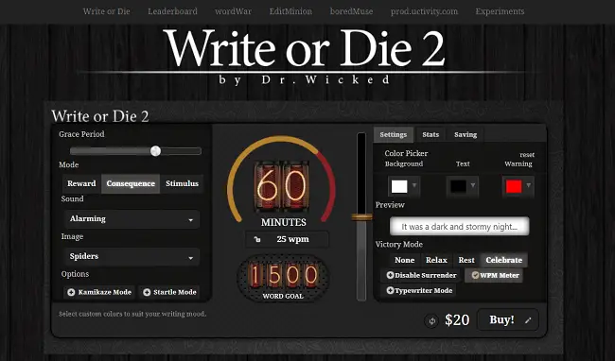Open the Image dropdown showing Spiders
The image size is (615, 361).
tap(132, 256)
